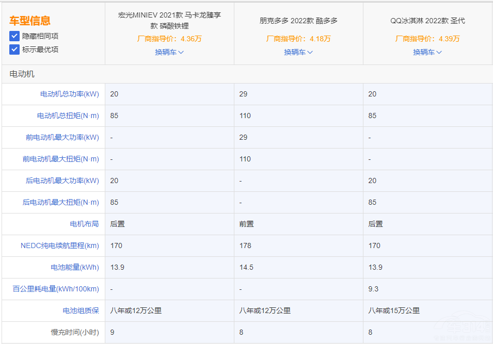
Task: Click 厂商指导价：4.36万 price text
Action: pyautogui.click(x=169, y=39)
